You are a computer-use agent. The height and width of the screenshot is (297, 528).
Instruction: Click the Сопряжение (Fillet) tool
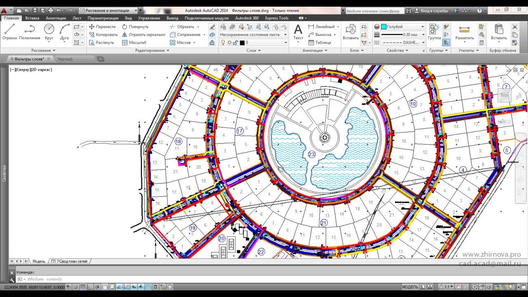(185, 35)
